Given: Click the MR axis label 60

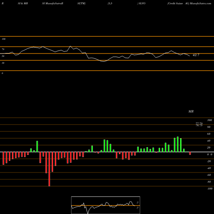Looking at the screenshot, I should [209, 134].
